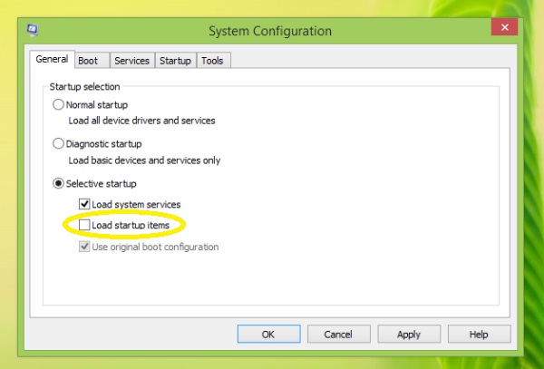
Task: Close the System Configuration dialog
Action: pyautogui.click(x=505, y=28)
